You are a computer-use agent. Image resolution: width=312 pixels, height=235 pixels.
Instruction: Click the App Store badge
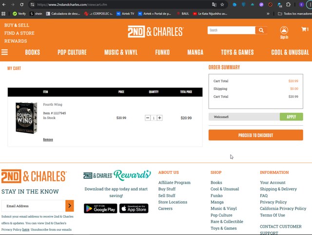tap(134, 208)
